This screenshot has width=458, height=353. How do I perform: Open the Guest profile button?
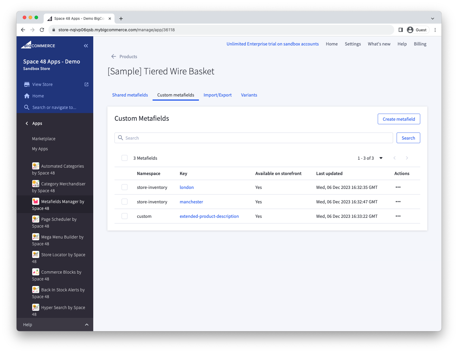[x=417, y=30]
